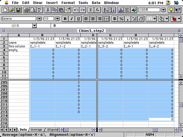The image size is (183, 137).
Task: Open the Tools menu
Action: coord(83,3)
